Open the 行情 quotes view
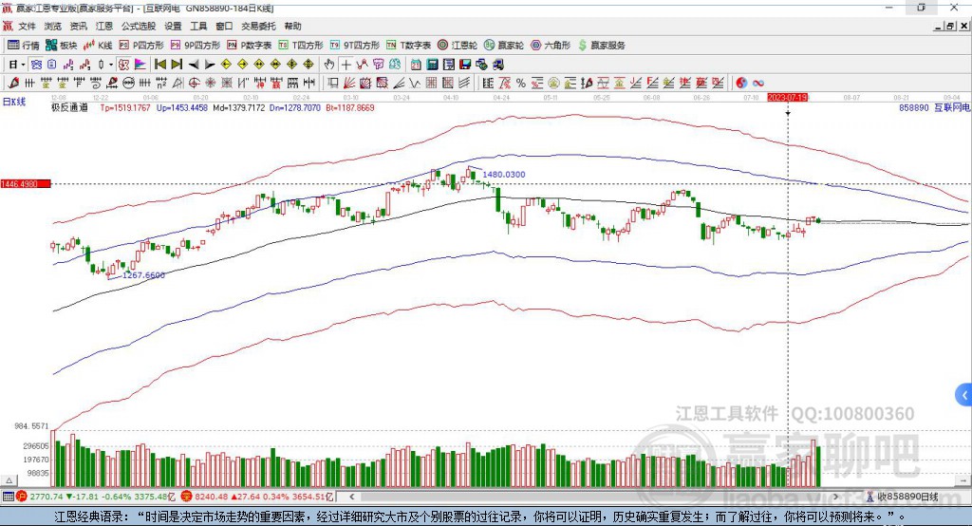972x526 pixels. tap(24, 46)
